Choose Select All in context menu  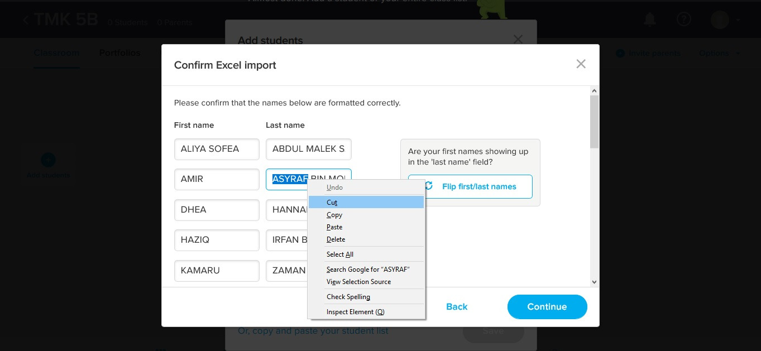[x=340, y=254]
